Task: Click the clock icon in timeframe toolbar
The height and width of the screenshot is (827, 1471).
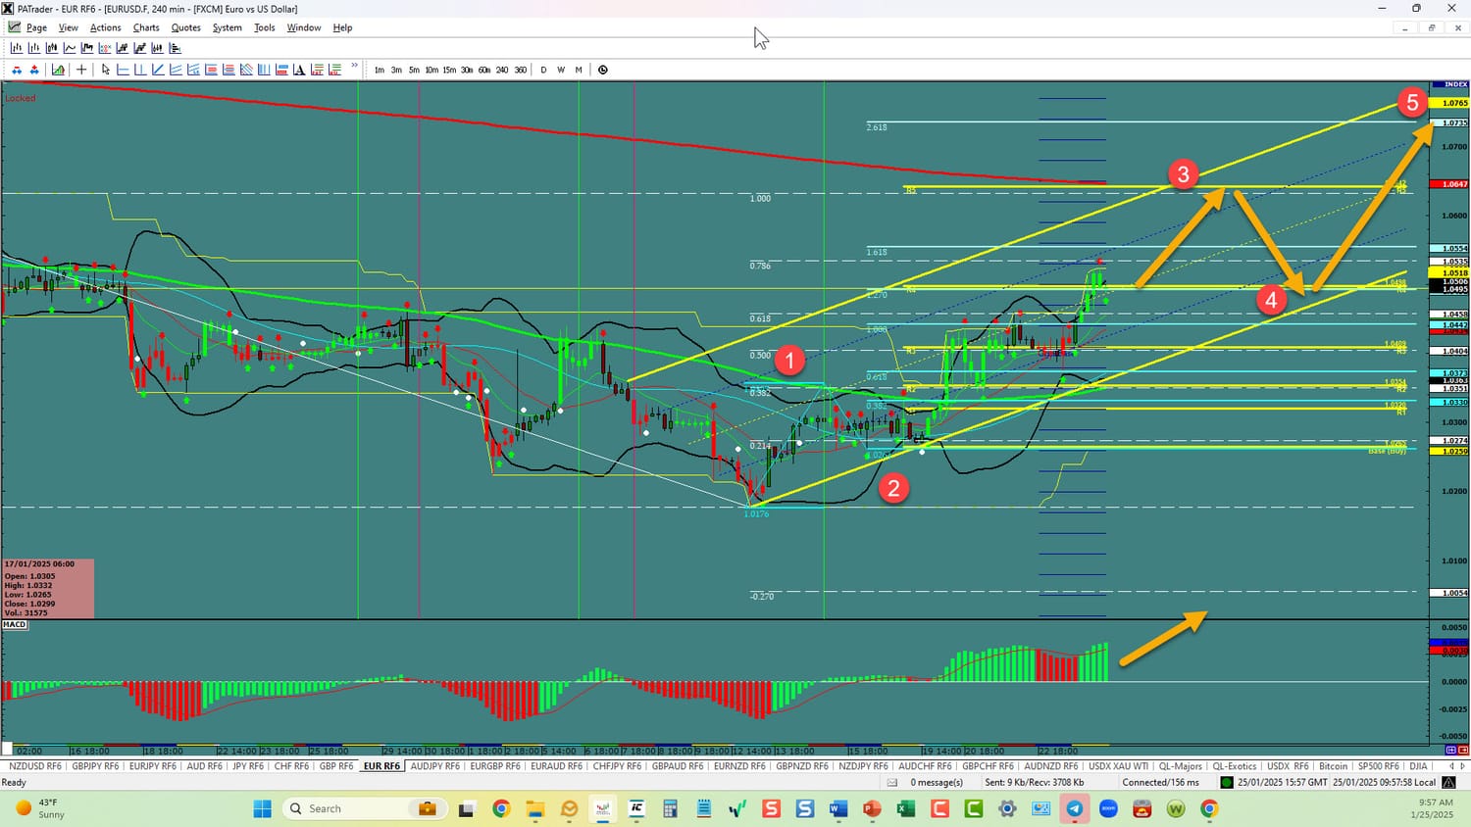Action: point(603,70)
